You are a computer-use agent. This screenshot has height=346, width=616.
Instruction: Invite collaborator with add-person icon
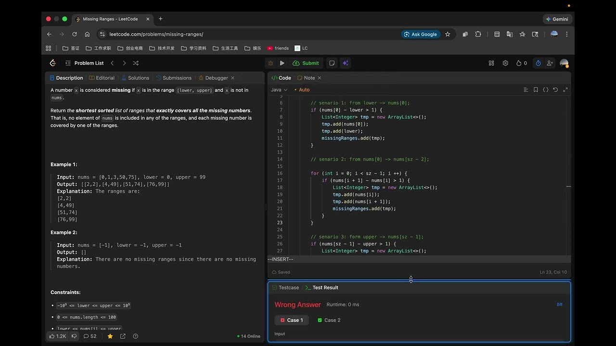point(550,63)
